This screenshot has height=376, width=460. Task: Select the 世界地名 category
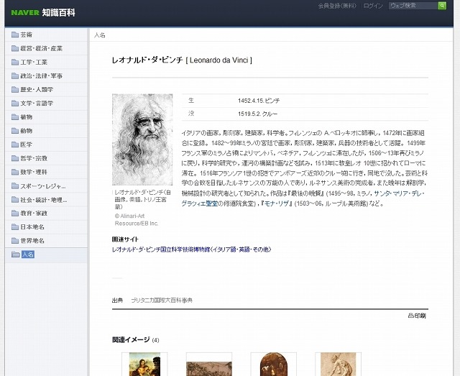[32, 241]
